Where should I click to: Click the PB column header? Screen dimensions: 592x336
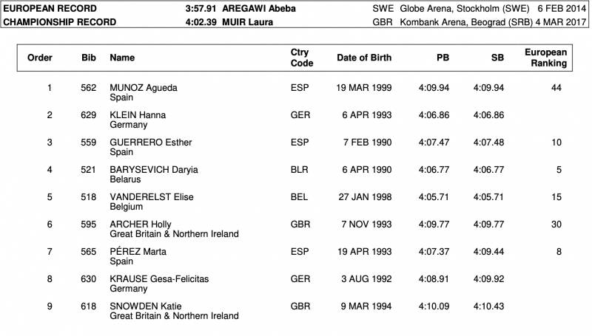444,58
